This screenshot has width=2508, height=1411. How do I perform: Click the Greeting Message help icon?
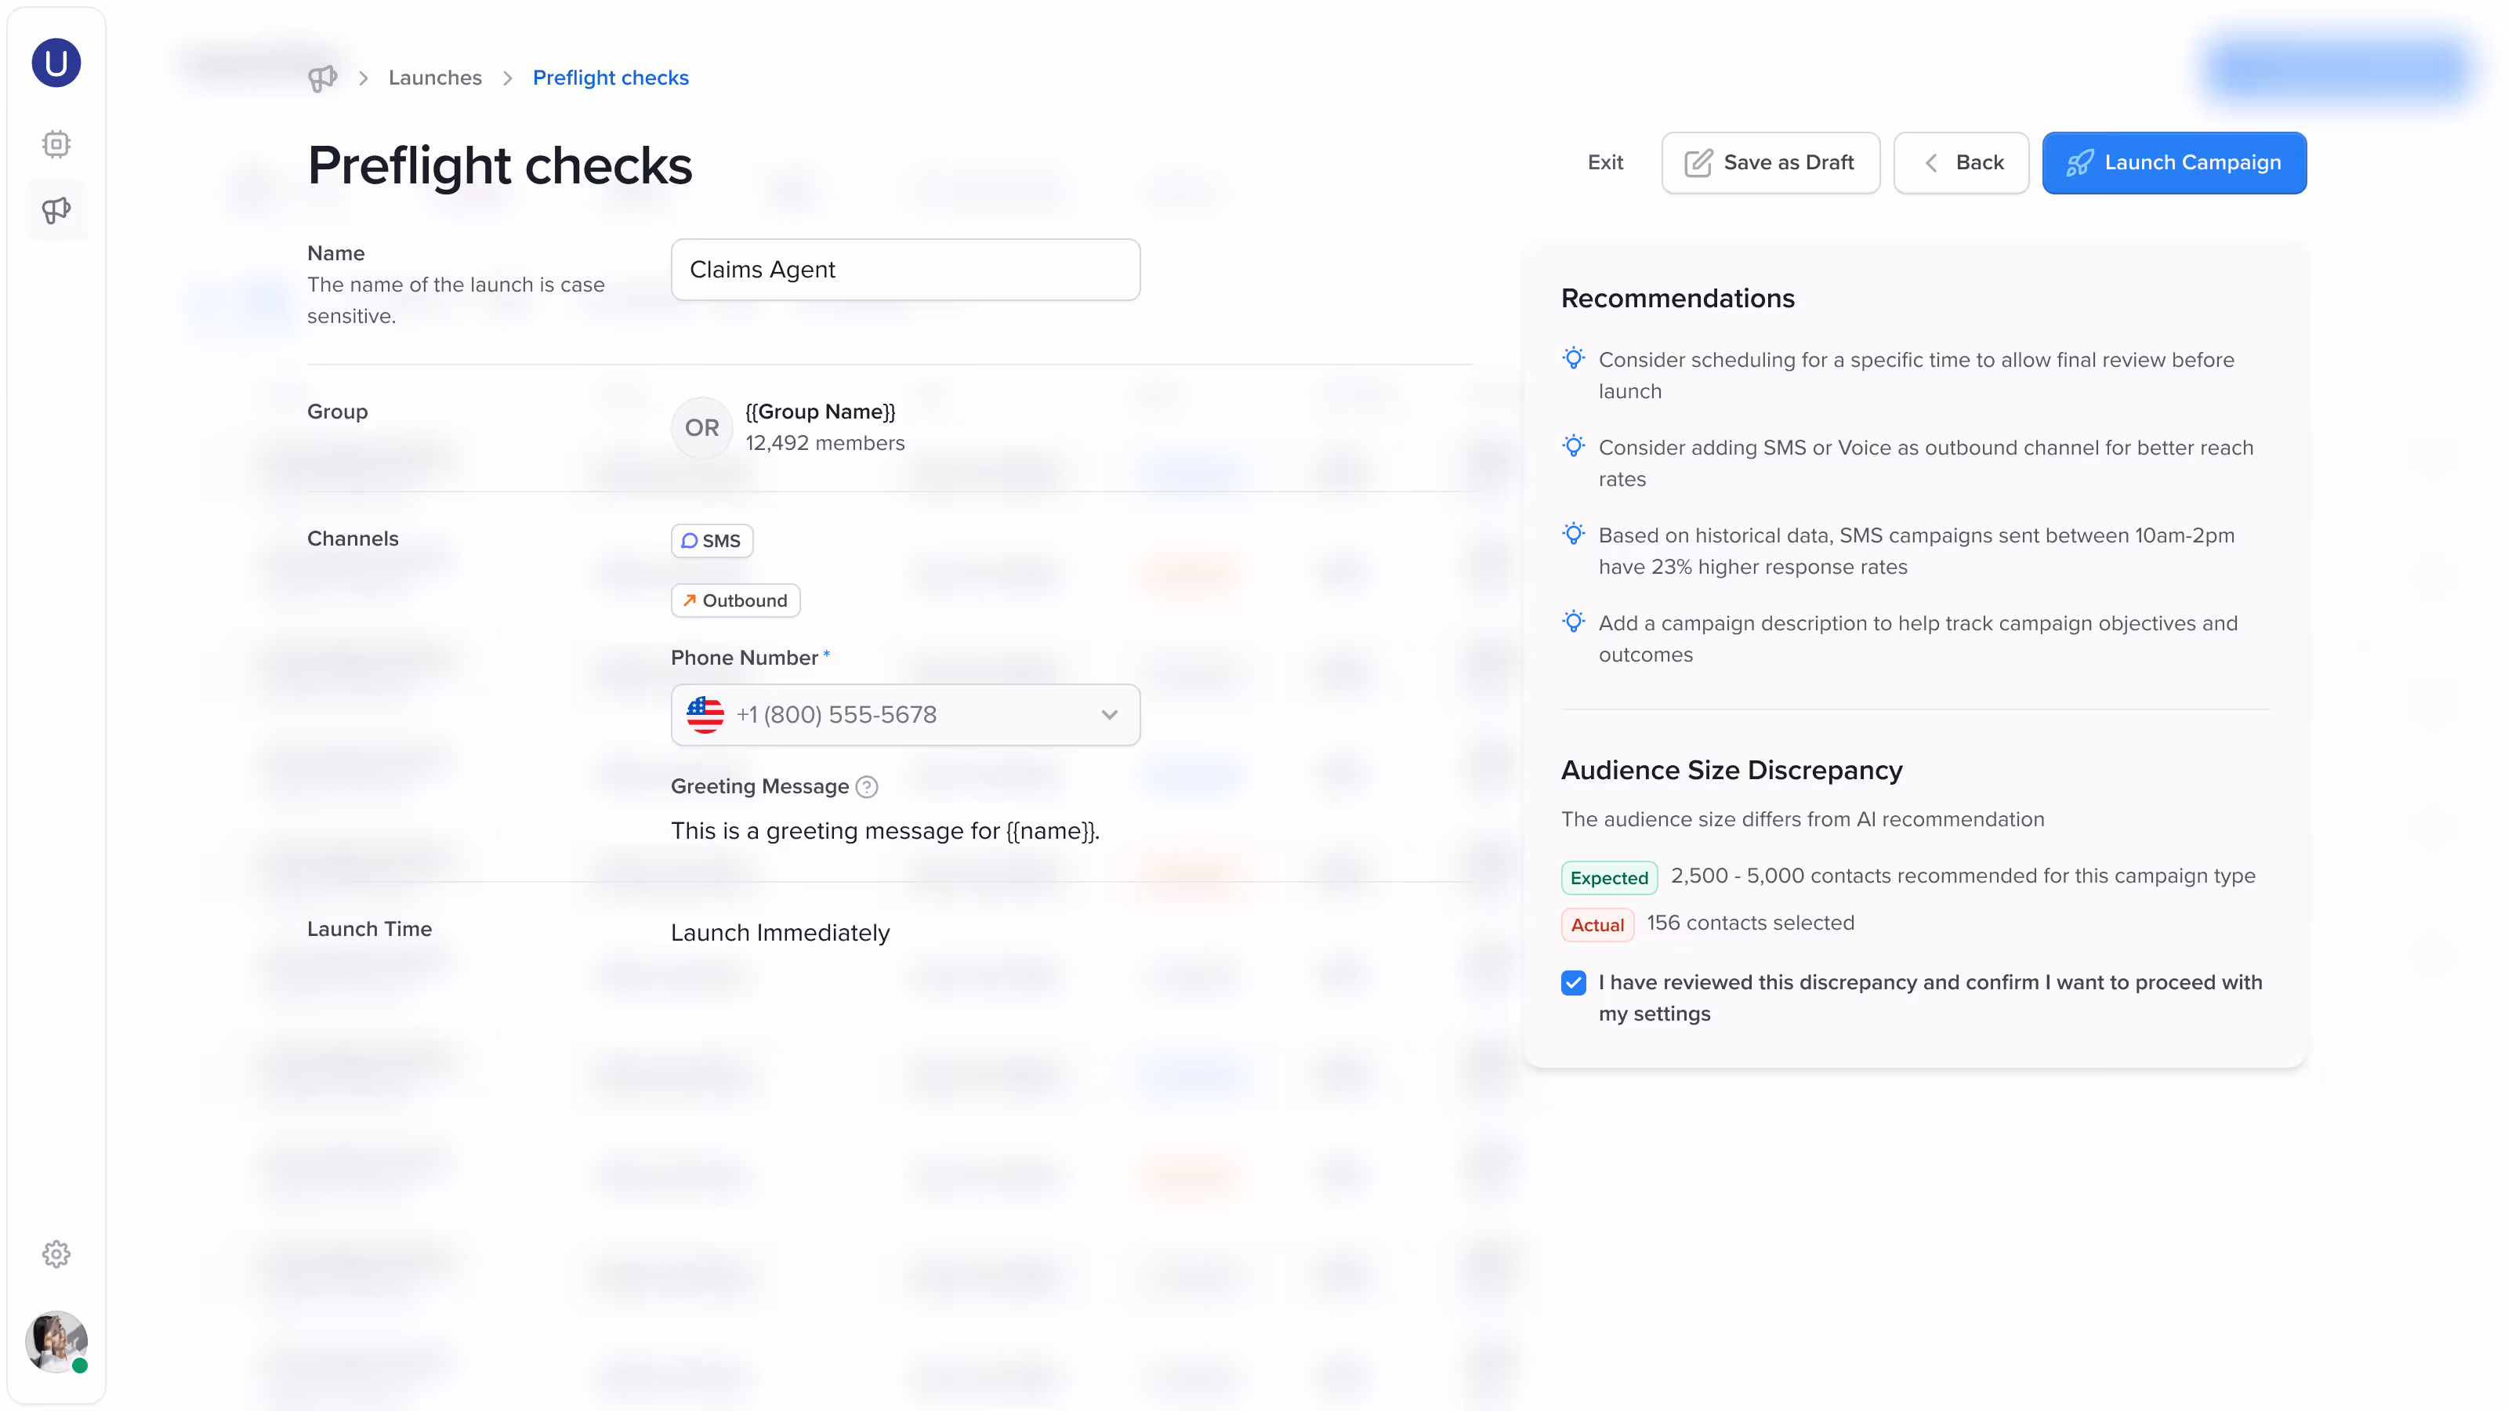868,787
